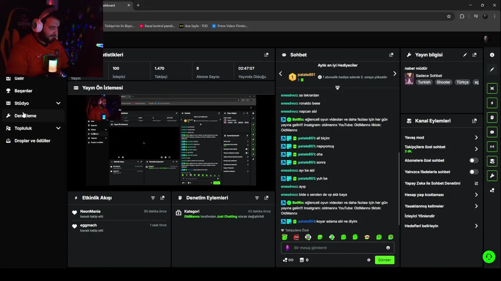The image size is (501, 281).
Task: Click the Türkçe tag
Action: coord(462,82)
